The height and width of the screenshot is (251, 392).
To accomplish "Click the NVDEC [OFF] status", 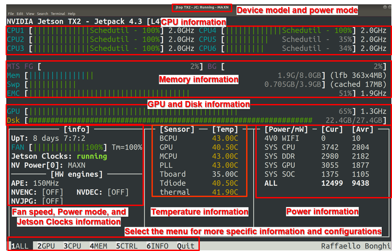I will point(118,192).
